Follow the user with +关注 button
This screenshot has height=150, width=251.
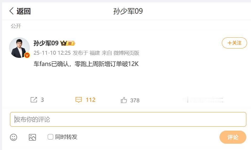pyautogui.click(x=234, y=43)
